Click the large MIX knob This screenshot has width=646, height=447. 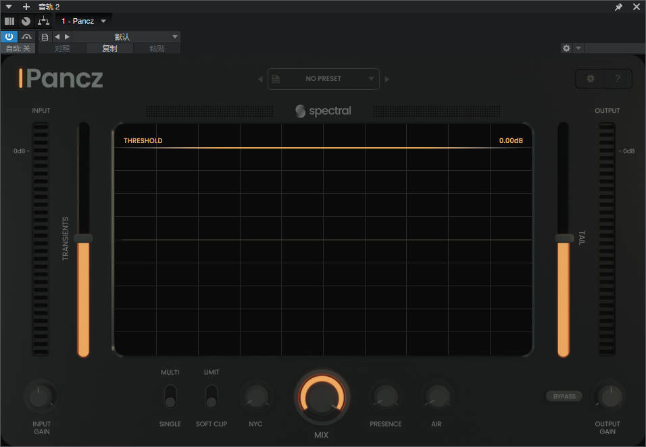point(322,397)
